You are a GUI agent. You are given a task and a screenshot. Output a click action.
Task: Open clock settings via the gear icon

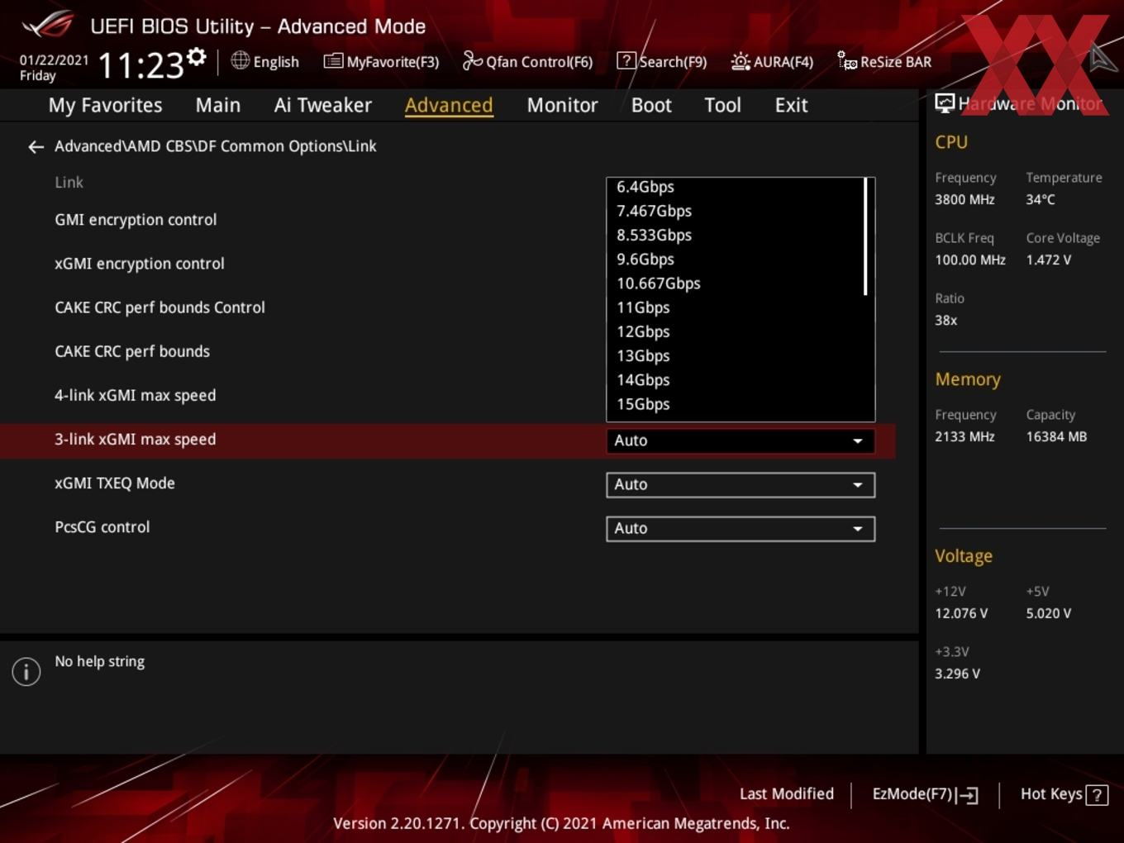click(197, 57)
